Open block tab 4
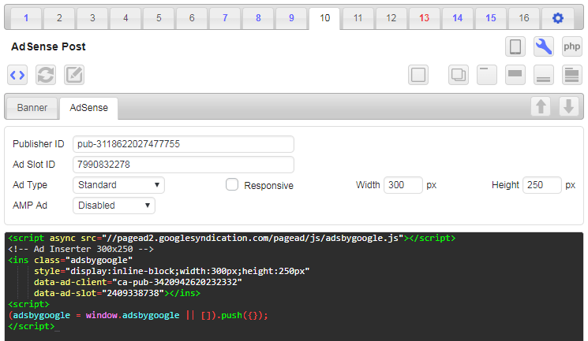This screenshot has height=341, width=588. pyautogui.click(x=125, y=18)
